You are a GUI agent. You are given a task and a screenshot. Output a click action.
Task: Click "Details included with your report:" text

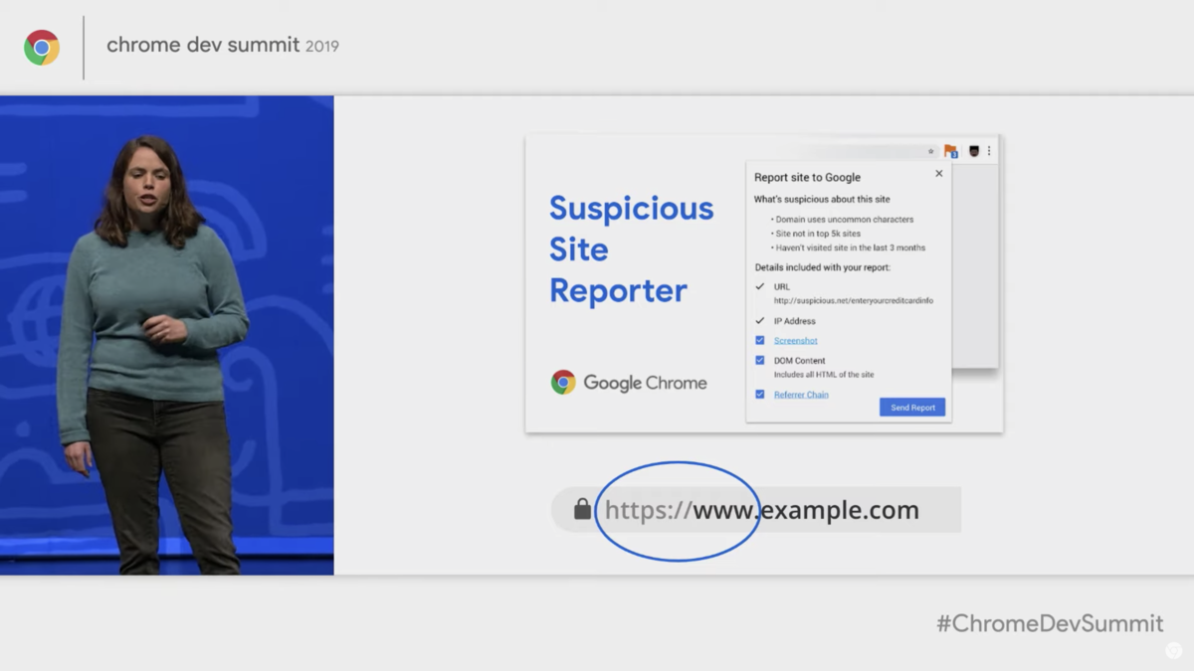click(822, 267)
